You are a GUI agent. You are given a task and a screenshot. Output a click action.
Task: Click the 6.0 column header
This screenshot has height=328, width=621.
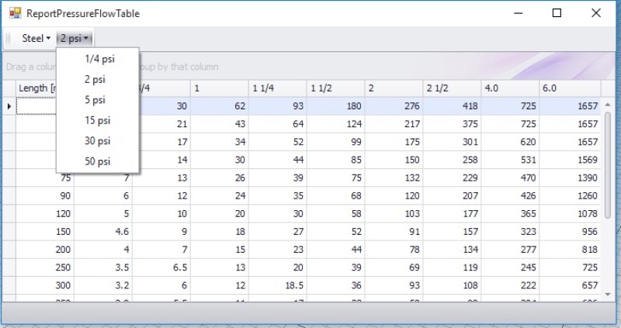point(569,88)
